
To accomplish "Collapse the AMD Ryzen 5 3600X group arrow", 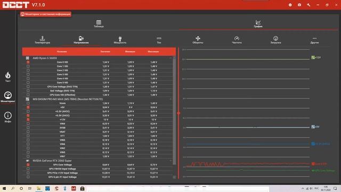I will [170, 58].
